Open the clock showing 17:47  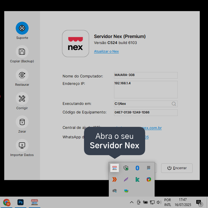click(x=183, y=202)
